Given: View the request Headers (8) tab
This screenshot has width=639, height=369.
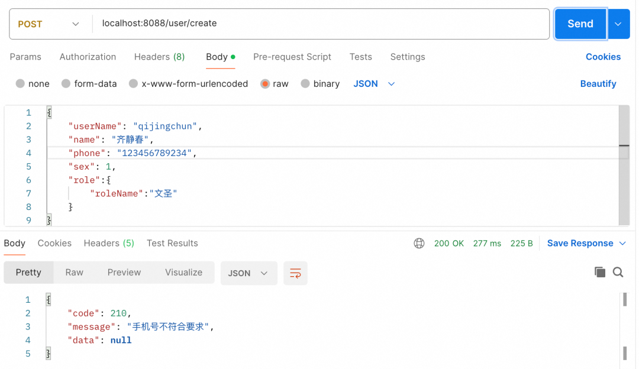Looking at the screenshot, I should pos(159,57).
